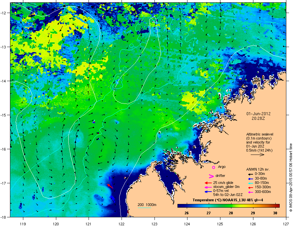This screenshot has height=227, width=293.
Task: Click the temperature color bar
Action: point(228,206)
